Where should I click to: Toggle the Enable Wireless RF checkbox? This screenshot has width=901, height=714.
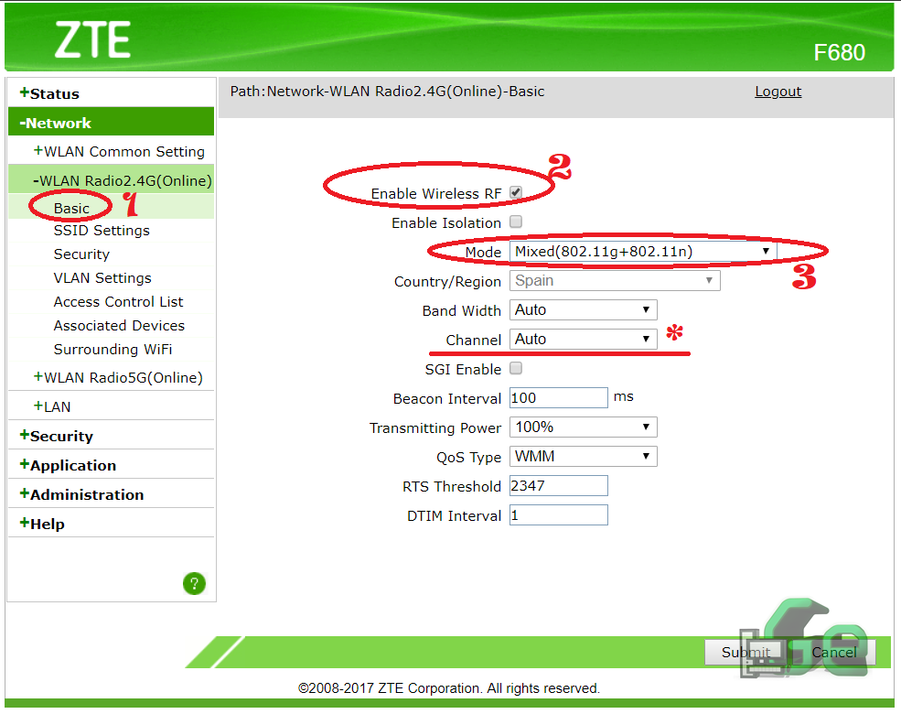coord(516,192)
